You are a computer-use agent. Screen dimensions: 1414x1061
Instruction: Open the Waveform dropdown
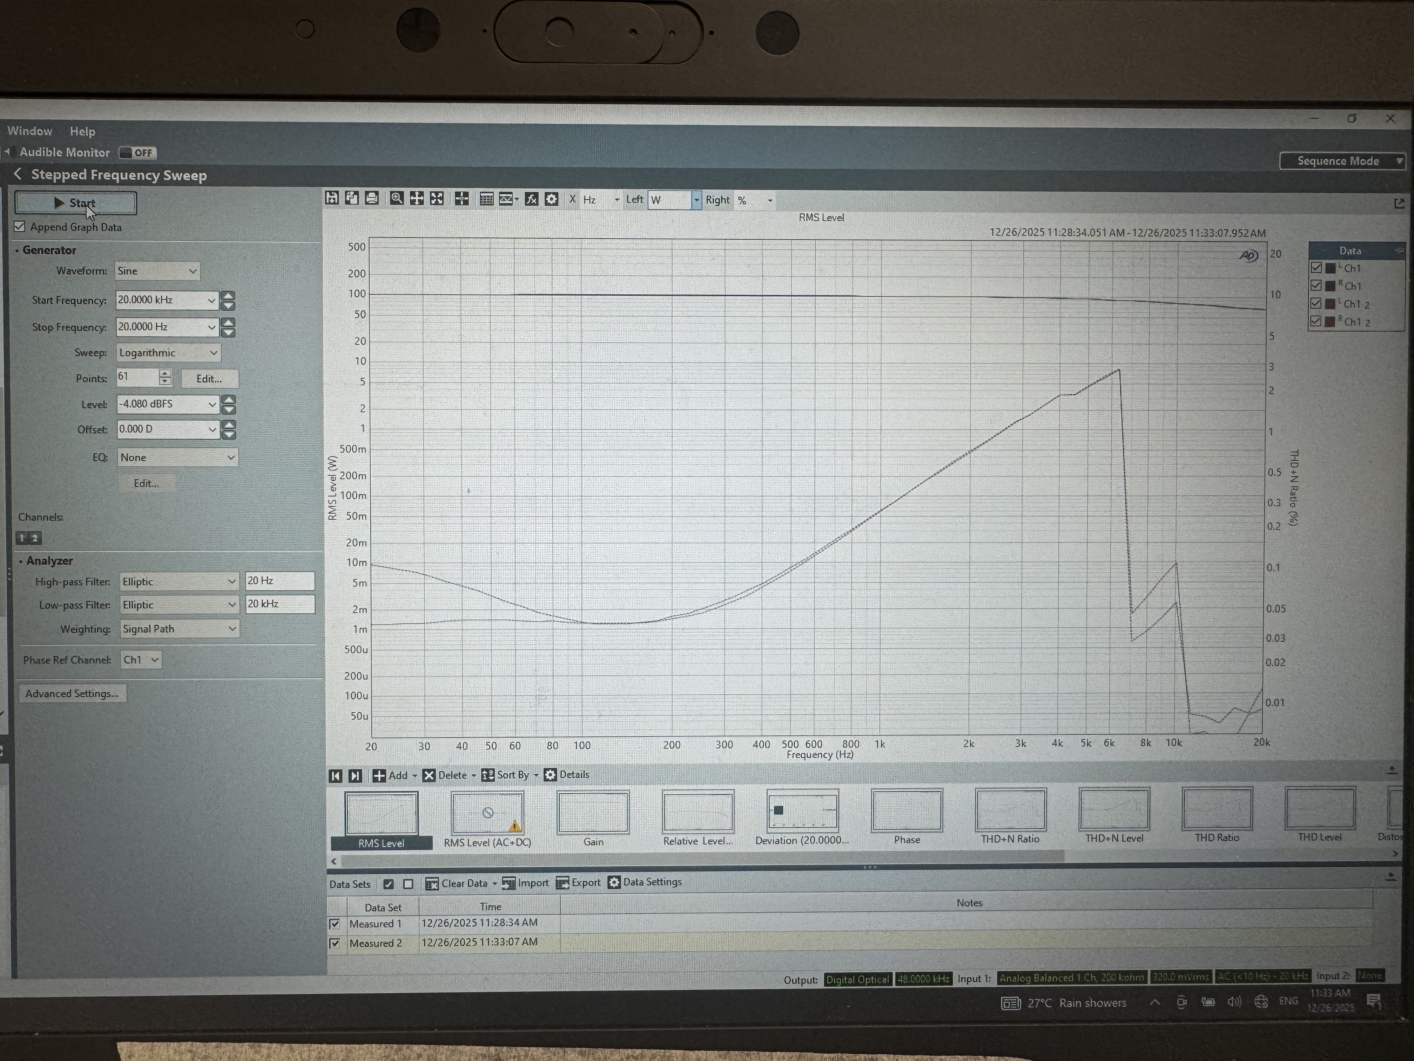[x=157, y=271]
